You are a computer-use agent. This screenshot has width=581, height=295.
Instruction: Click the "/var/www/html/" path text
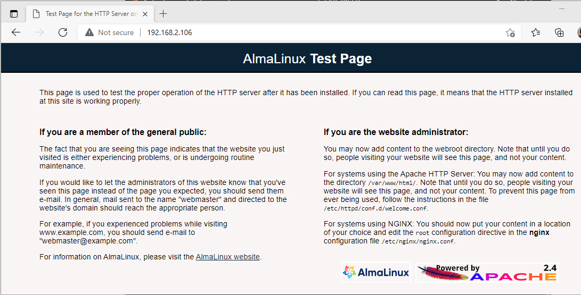392,183
